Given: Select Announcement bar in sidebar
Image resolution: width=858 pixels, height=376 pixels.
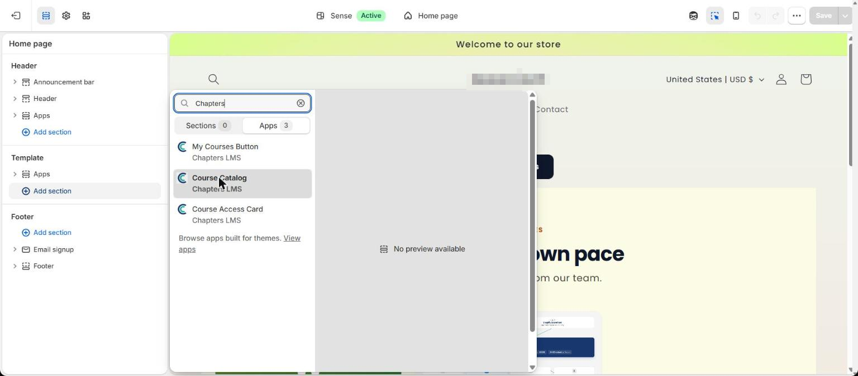Looking at the screenshot, I should coord(64,82).
